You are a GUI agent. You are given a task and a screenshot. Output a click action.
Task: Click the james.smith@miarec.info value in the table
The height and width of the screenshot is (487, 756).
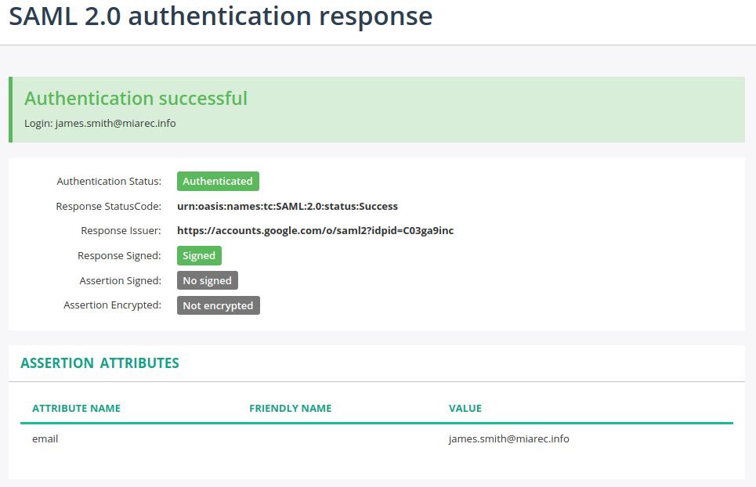click(508, 438)
